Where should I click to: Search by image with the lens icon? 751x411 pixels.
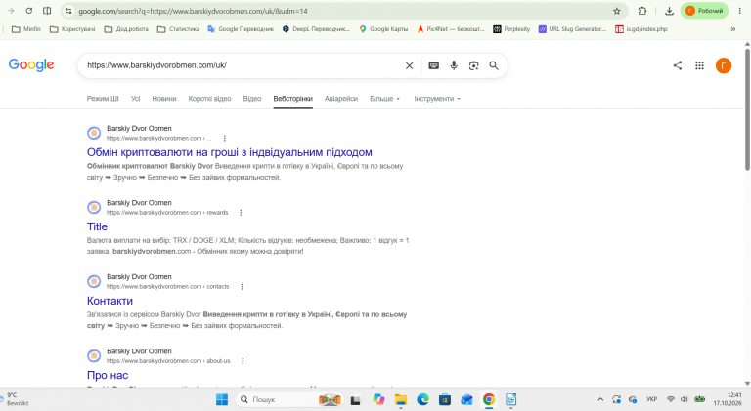click(x=473, y=65)
